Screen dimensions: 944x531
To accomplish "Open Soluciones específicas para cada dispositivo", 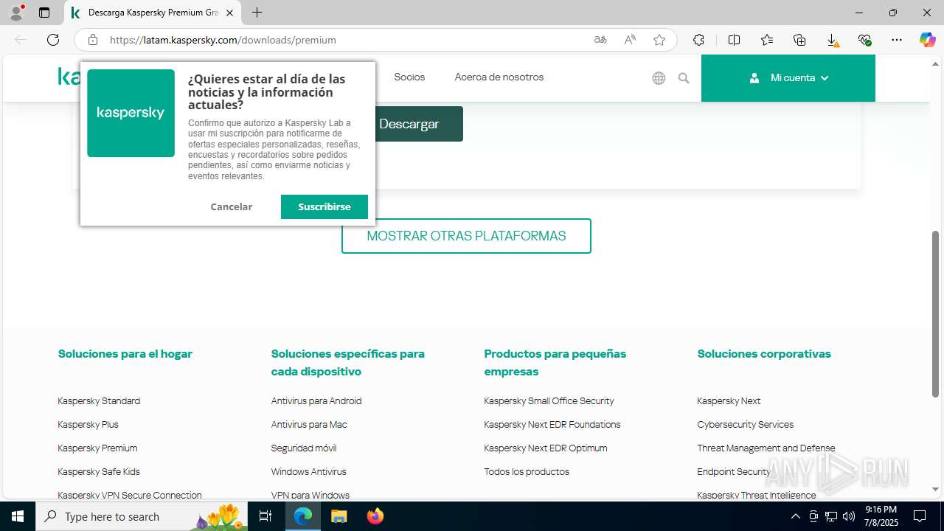I will 348,363.
